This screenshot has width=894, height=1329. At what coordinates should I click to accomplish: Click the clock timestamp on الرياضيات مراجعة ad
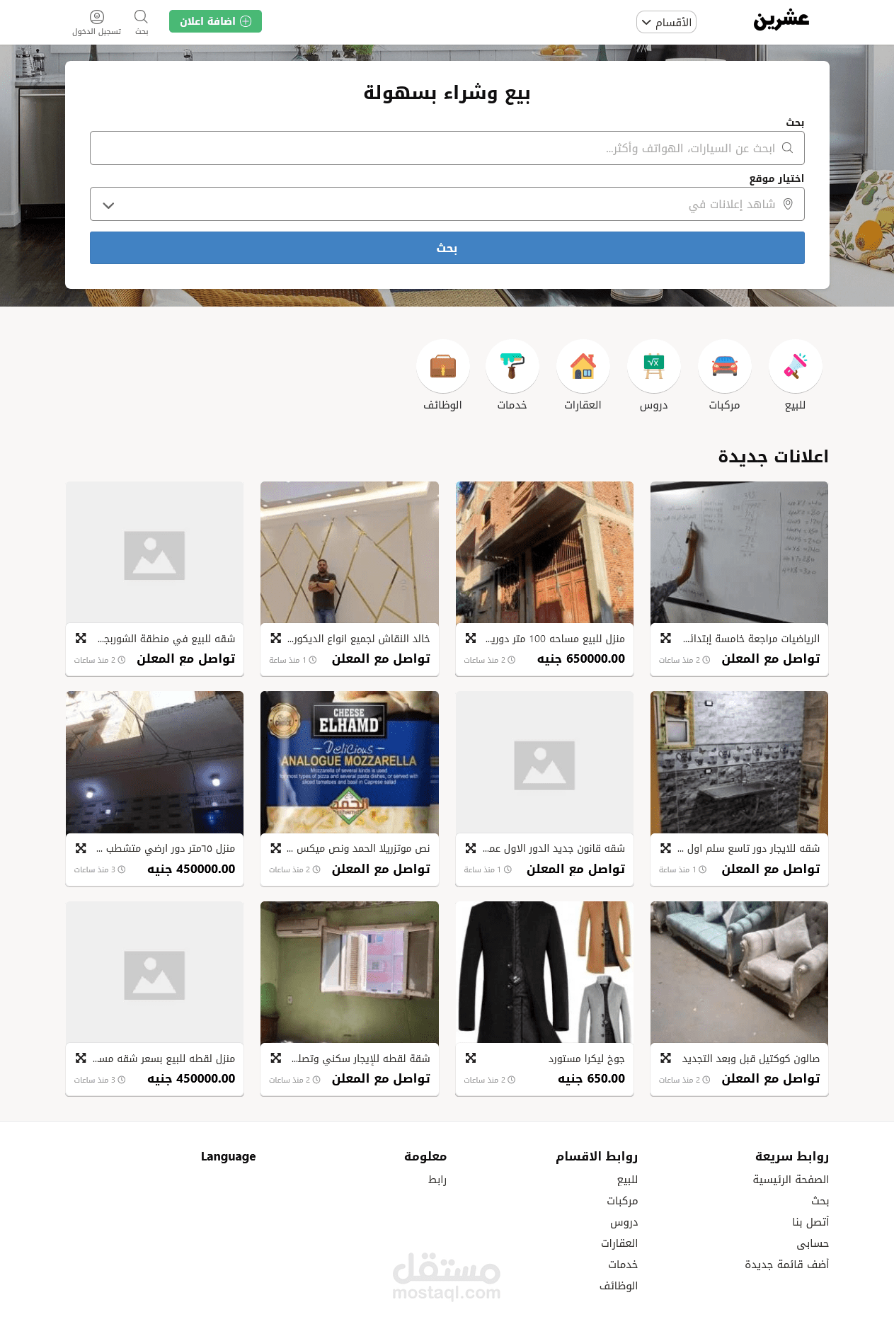(684, 660)
